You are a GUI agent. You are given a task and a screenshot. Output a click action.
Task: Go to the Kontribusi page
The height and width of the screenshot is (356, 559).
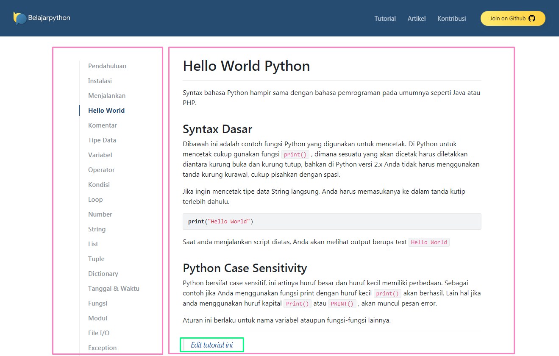click(x=451, y=19)
